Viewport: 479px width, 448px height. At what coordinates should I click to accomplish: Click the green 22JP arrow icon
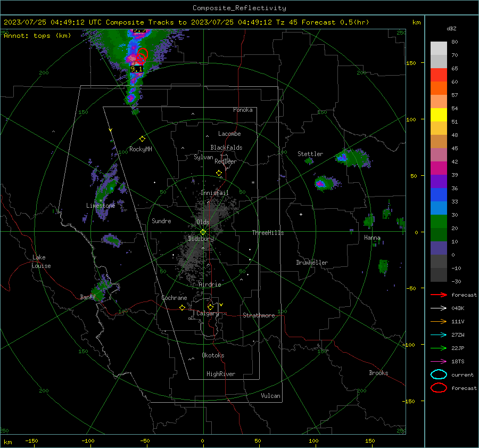coord(439,348)
